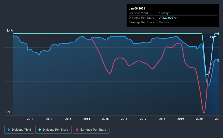Viewport: 223px width, 138px height.
Task: Click the 2011 x-axis label
Action: (30, 119)
